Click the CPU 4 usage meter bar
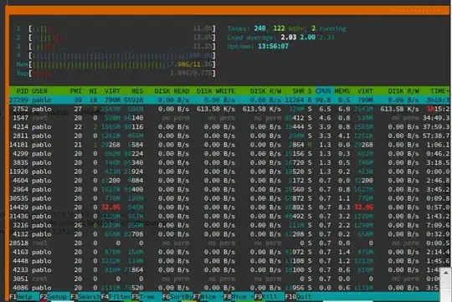The height and width of the screenshot is (302, 452). pos(122,55)
